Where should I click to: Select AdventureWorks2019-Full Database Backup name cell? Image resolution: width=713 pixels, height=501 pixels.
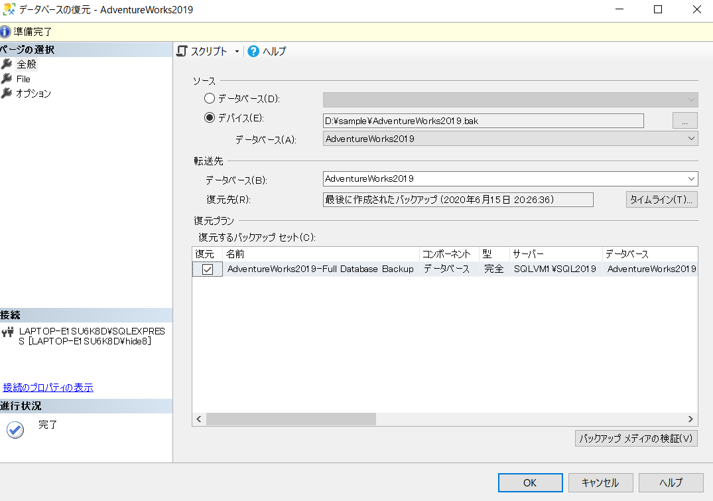tap(320, 269)
